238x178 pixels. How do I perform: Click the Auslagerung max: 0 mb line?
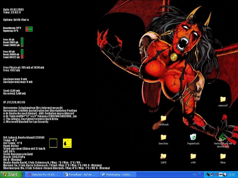click(18, 82)
